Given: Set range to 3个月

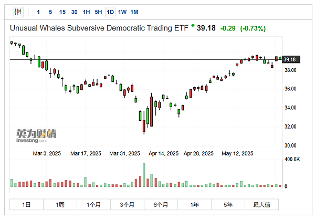Looking at the screenshot, I should click(x=127, y=205).
